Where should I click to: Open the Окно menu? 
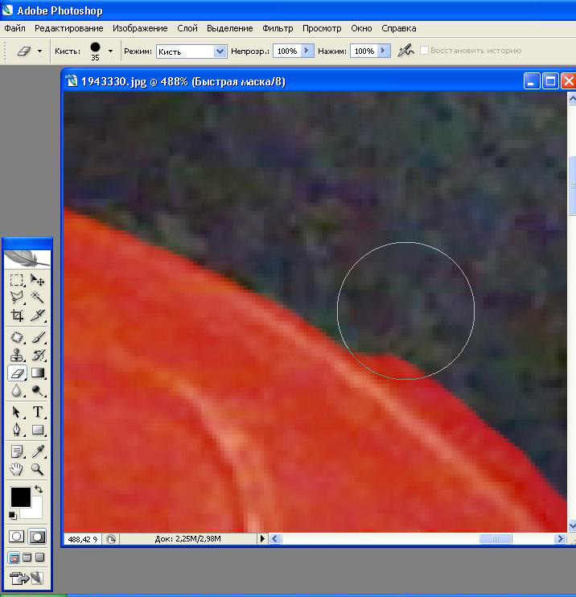[x=362, y=28]
